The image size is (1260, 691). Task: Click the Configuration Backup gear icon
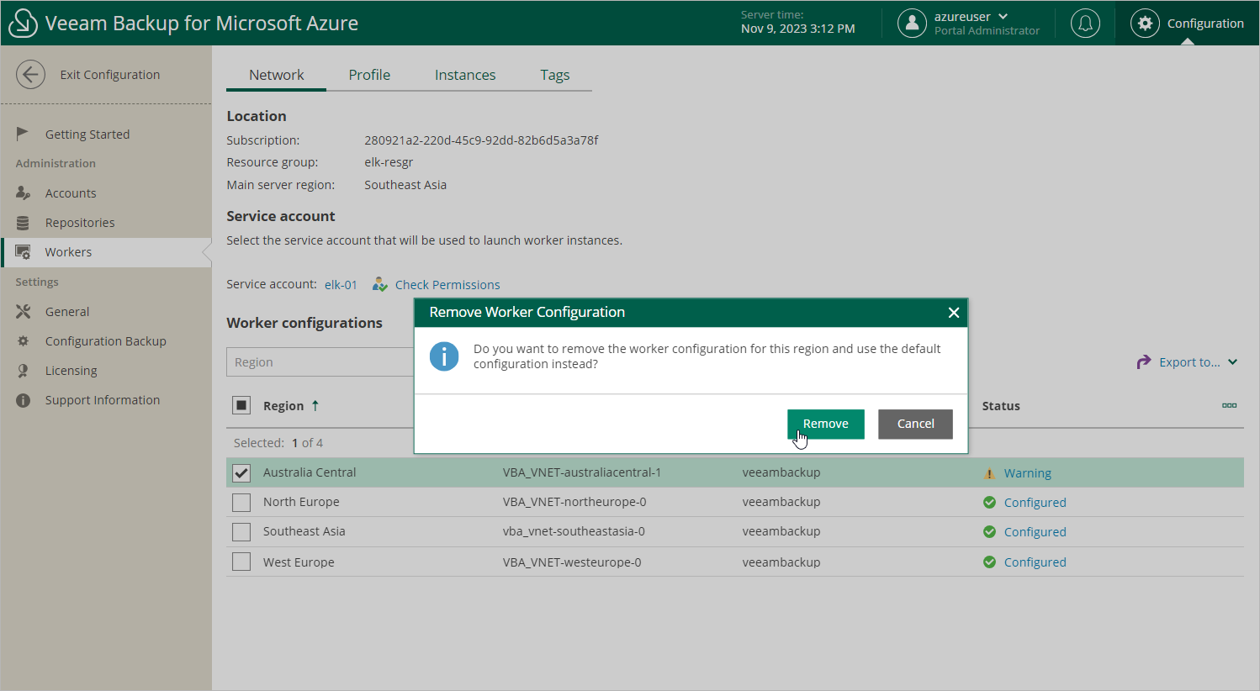pyautogui.click(x=23, y=341)
